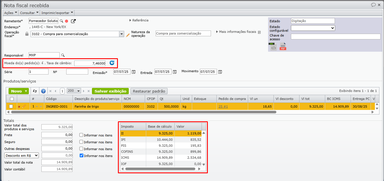Open calendar picker for Emissão date
Viewport: 384px width, 181px height.
click(x=133, y=72)
